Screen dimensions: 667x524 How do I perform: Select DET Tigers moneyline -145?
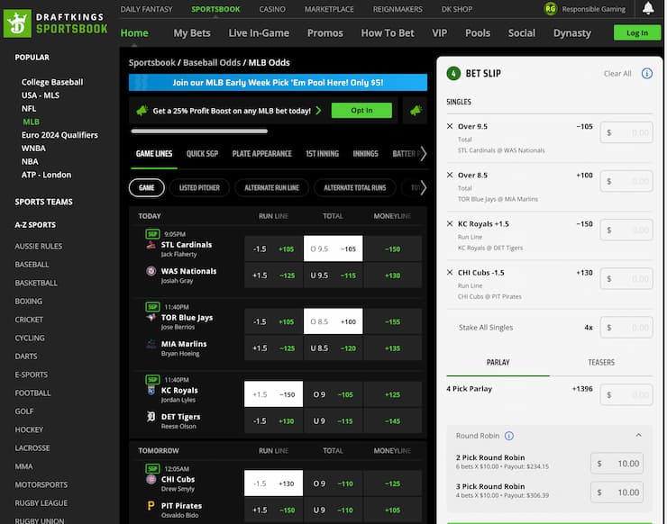tap(393, 420)
